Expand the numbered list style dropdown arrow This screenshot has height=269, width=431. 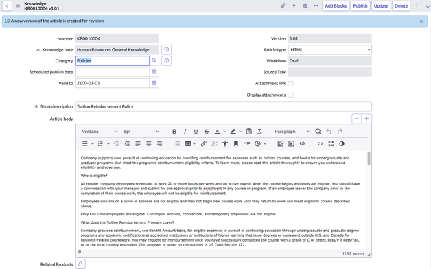point(108,143)
